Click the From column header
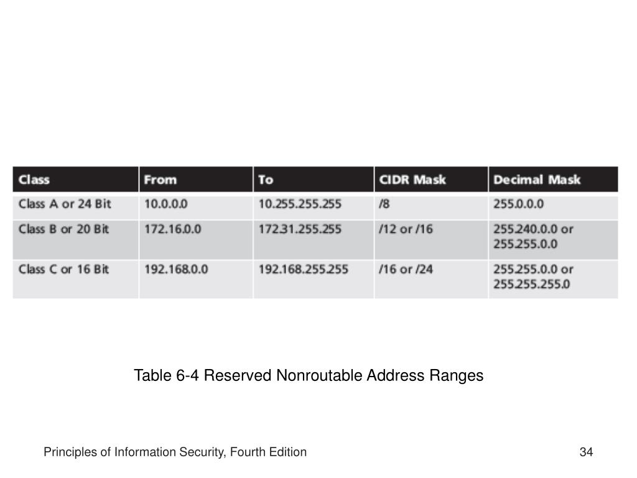 pyautogui.click(x=196, y=179)
